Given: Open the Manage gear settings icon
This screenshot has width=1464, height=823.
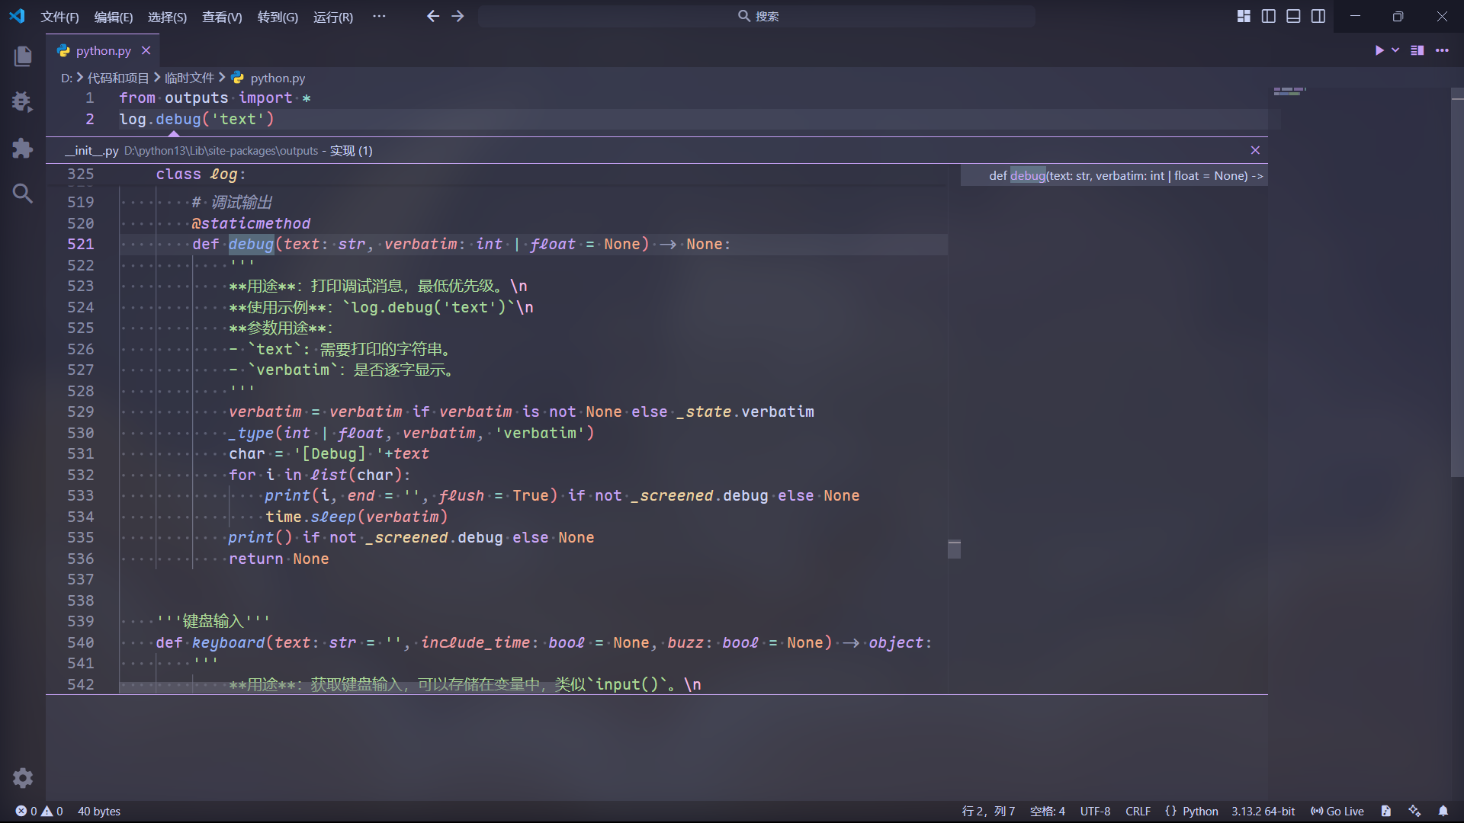Looking at the screenshot, I should (x=23, y=778).
